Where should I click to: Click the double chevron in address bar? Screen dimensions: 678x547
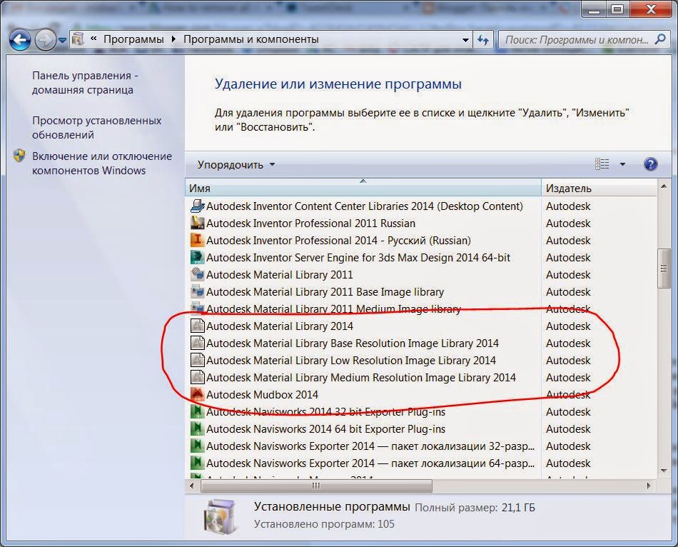[93, 39]
